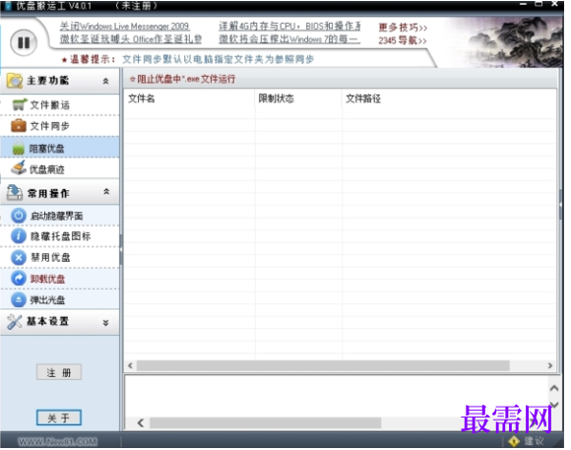Click the 注册 button
The width and height of the screenshot is (571, 450).
point(59,372)
